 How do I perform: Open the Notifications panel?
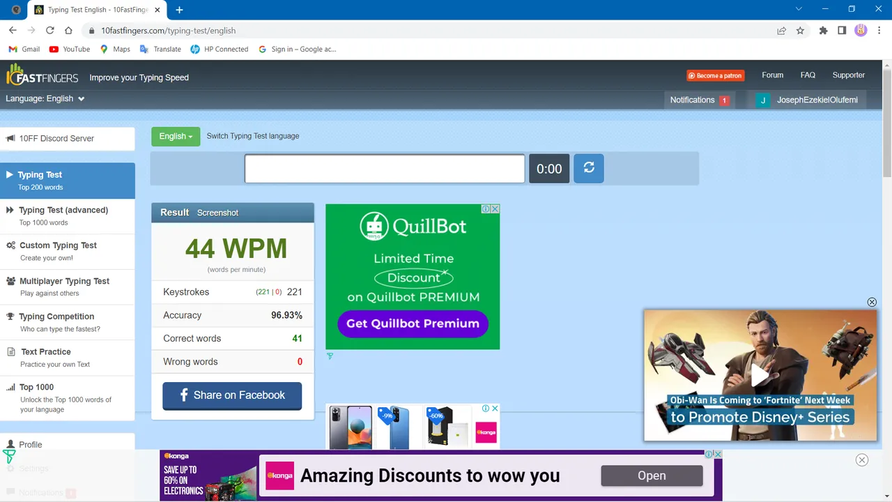(699, 100)
